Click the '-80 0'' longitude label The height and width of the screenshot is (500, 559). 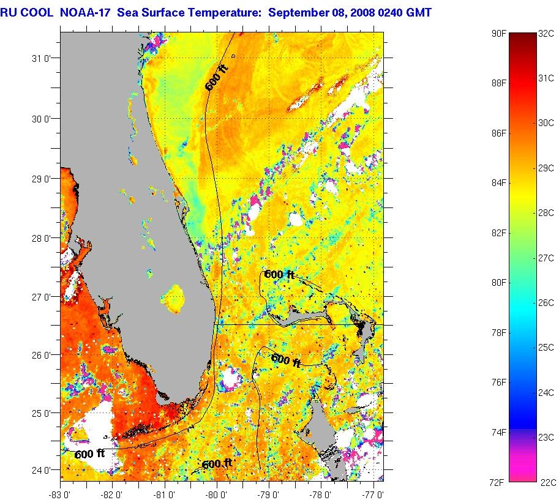216,494
